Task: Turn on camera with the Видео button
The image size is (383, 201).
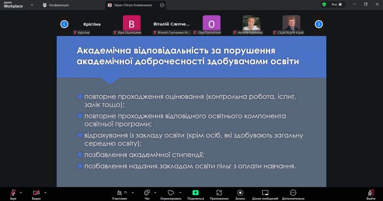Action: pyautogui.click(x=36, y=193)
